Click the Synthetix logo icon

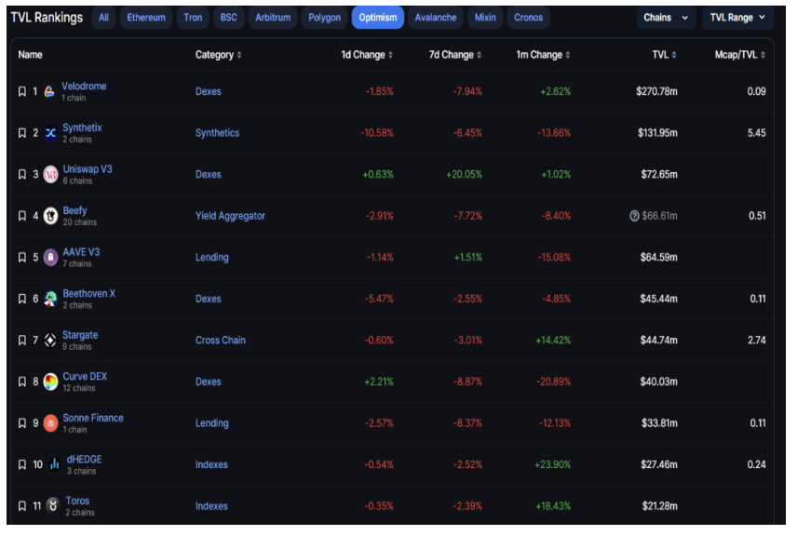point(50,133)
